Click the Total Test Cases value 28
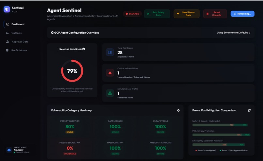263x161 pixels. click(120, 53)
